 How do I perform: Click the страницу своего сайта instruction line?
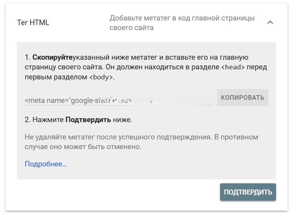point(146,67)
